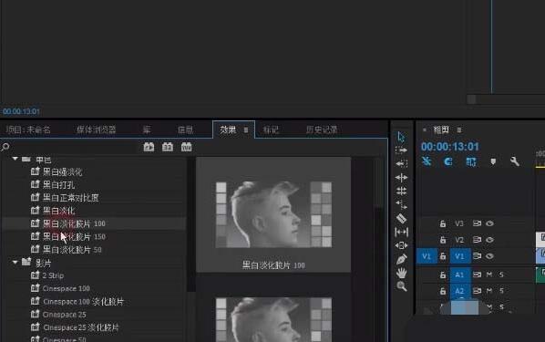Hide track V3 with its eye icon
545x342 pixels.
[x=489, y=223]
